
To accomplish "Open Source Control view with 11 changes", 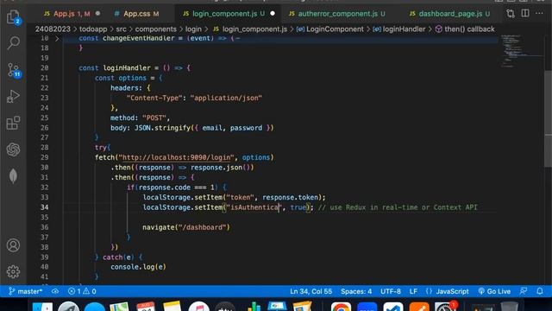I will [x=14, y=70].
